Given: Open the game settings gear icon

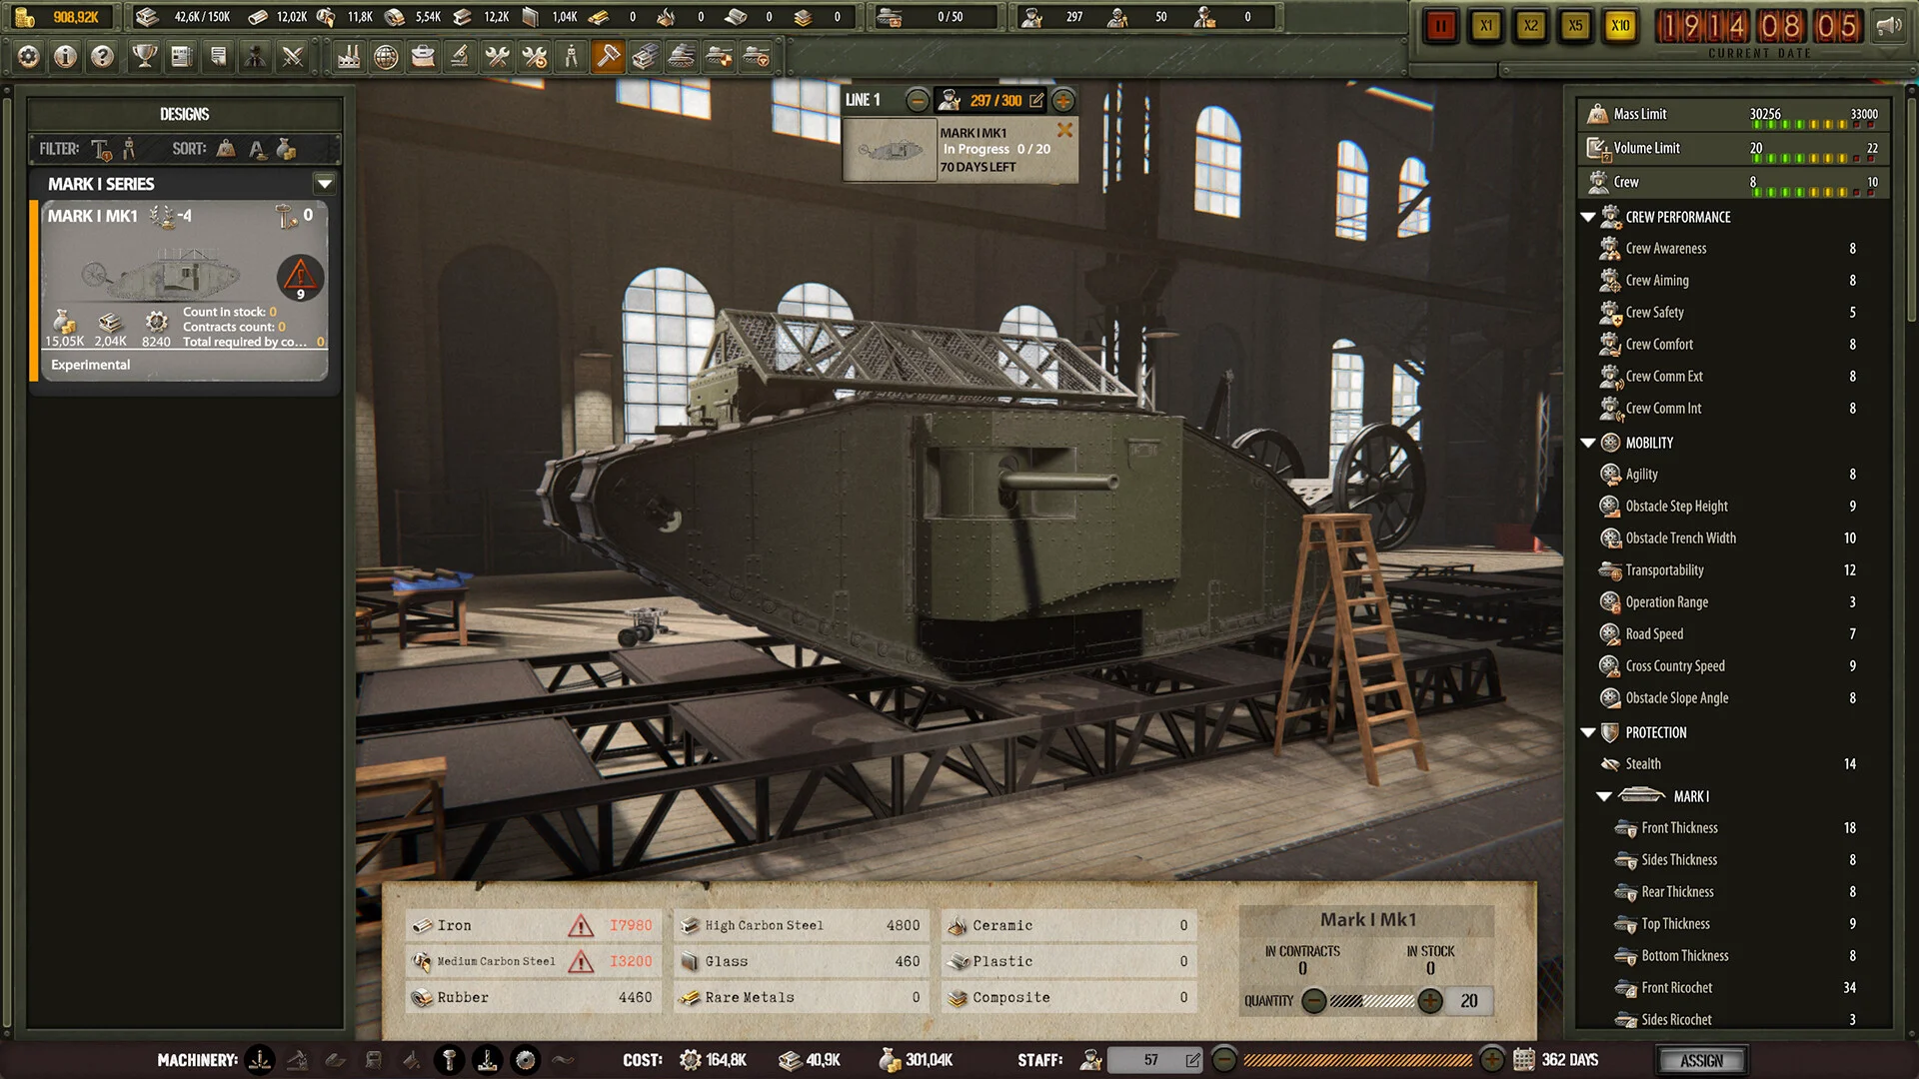Looking at the screenshot, I should [x=27, y=57].
